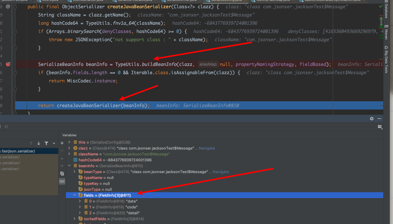Toggle the glasses Show Watches button
This screenshot has height=224, width=393.
pyautogui.click(x=62, y=181)
